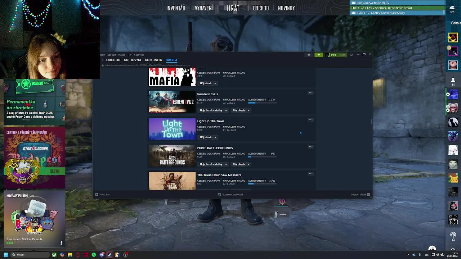Open the Brejla account dropdown in Steam
This screenshot has width=461, height=259.
(337, 55)
